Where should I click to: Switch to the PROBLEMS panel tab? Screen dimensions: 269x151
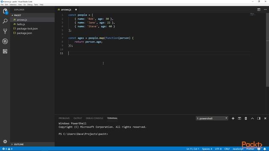click(64, 118)
